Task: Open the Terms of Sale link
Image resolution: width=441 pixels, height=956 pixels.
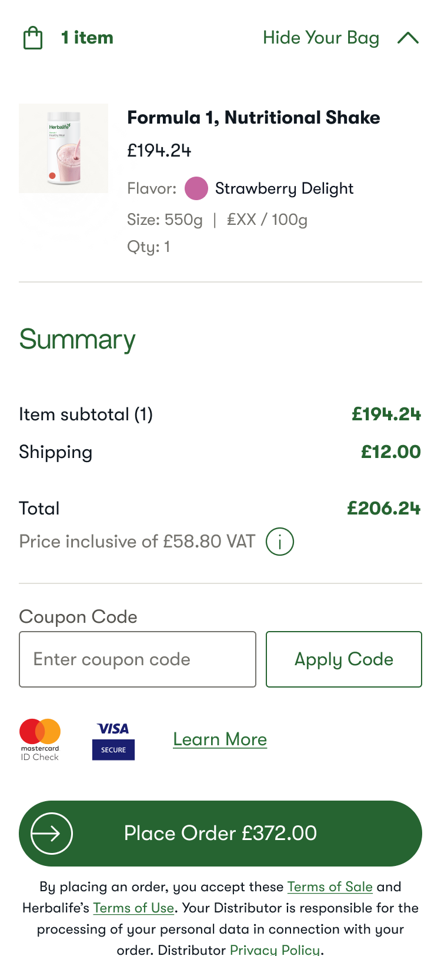Action: [330, 887]
